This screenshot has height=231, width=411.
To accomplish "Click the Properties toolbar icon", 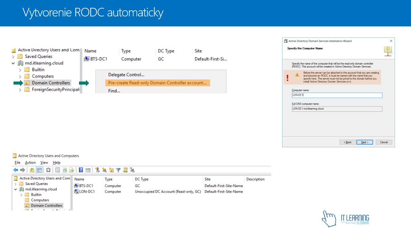I will [x=57, y=170].
